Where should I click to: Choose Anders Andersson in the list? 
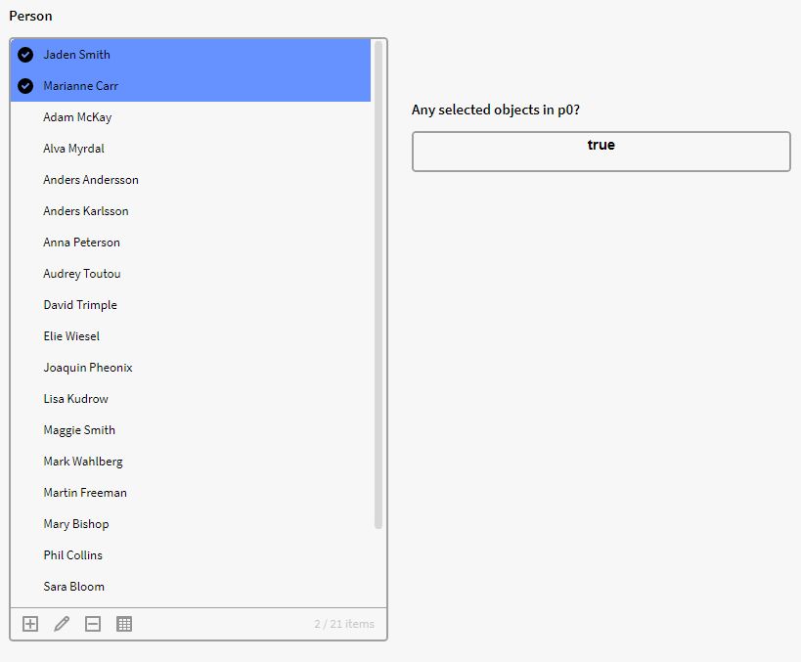point(91,180)
